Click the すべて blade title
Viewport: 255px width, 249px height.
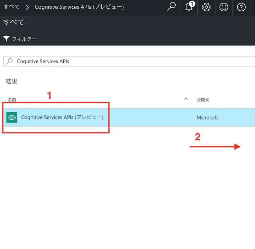[14, 22]
